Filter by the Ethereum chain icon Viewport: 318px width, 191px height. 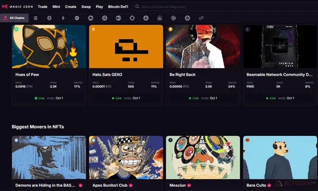coord(63,18)
